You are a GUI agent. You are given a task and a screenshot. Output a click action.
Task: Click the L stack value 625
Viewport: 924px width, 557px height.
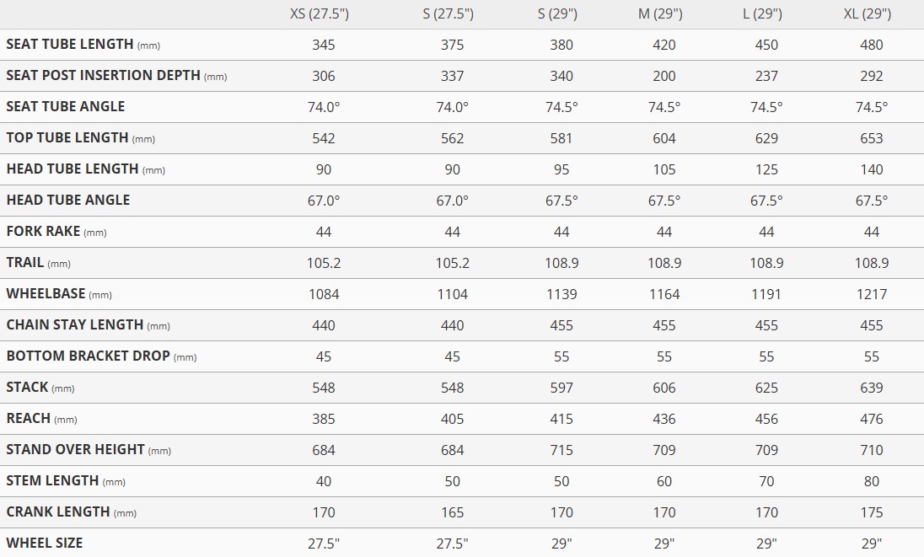pyautogui.click(x=766, y=388)
